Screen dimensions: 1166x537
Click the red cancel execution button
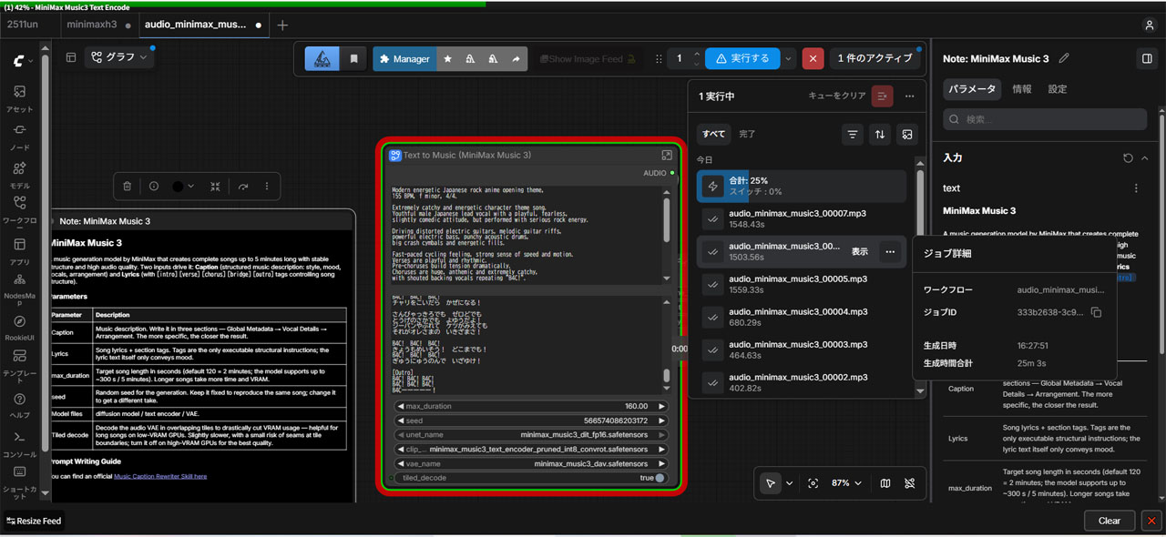(x=813, y=59)
